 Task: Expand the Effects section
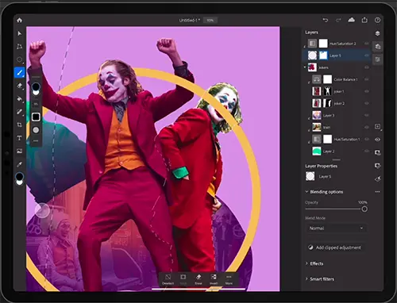[306, 263]
